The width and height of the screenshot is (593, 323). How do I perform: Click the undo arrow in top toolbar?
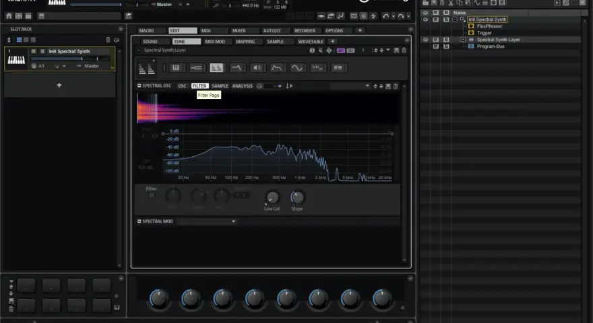[385, 16]
